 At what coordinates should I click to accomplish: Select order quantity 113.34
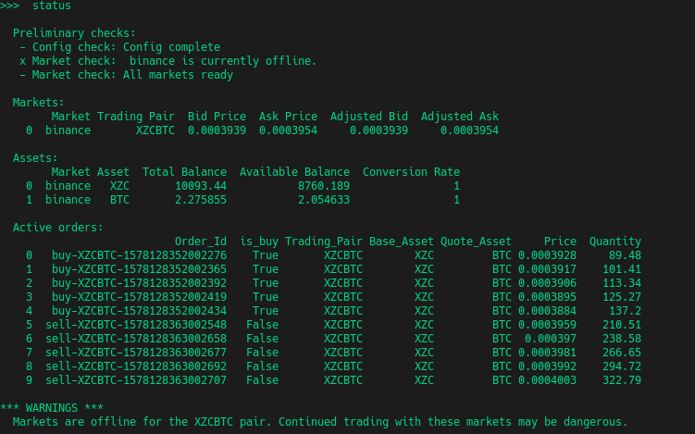tap(622, 283)
